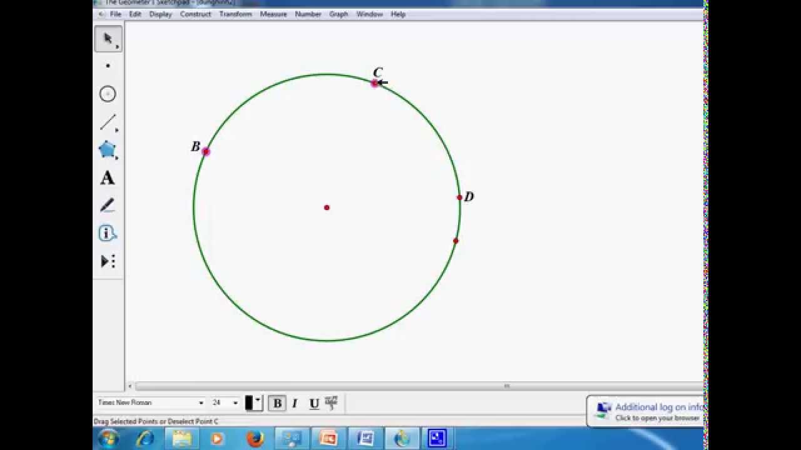
Task: Open the Number menu
Action: [308, 14]
